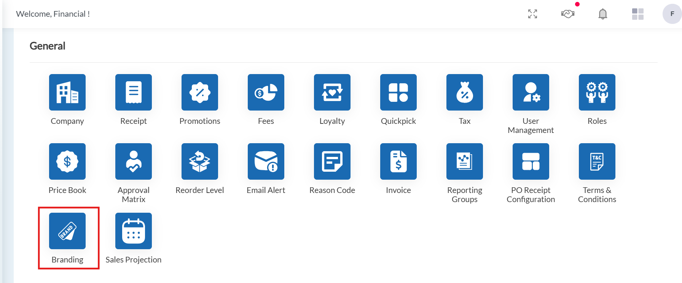Open the Tax settings icon
682x283 pixels.
pos(465,92)
